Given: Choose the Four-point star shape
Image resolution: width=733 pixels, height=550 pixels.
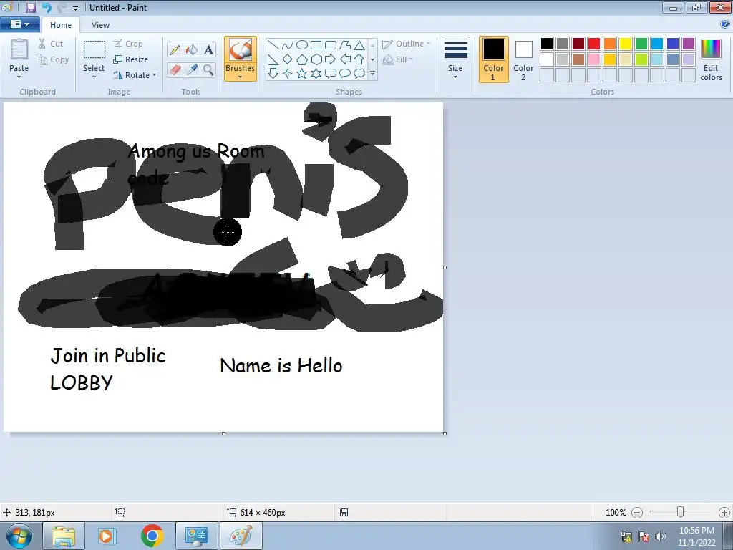Looking at the screenshot, I should 288,74.
